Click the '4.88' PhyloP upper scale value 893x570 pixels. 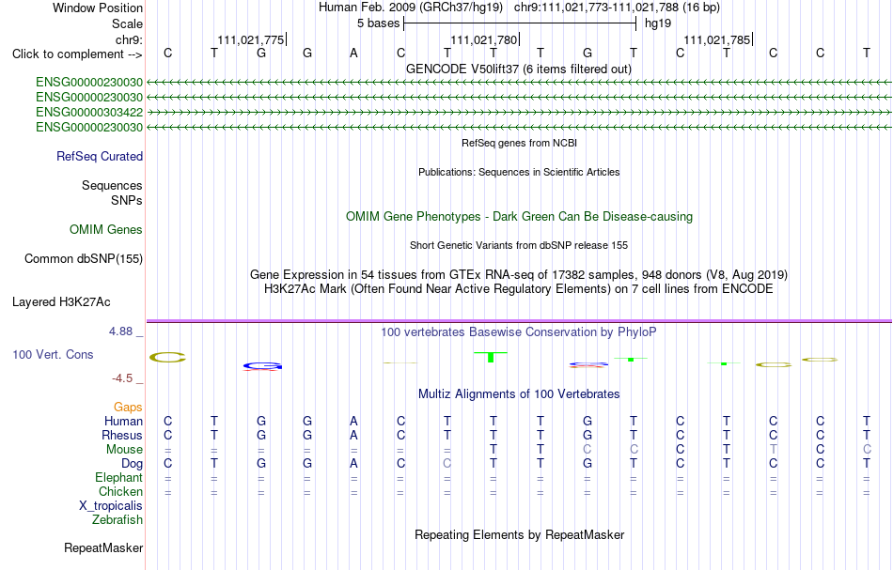[x=120, y=331]
